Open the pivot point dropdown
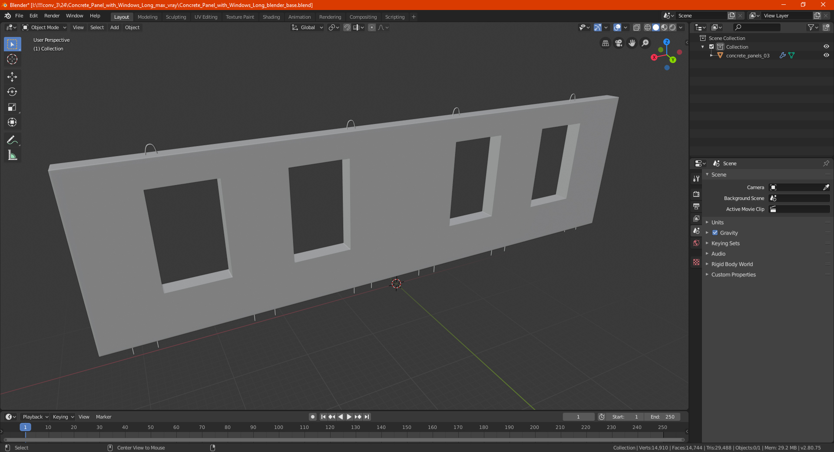The width and height of the screenshot is (834, 452). tap(334, 27)
